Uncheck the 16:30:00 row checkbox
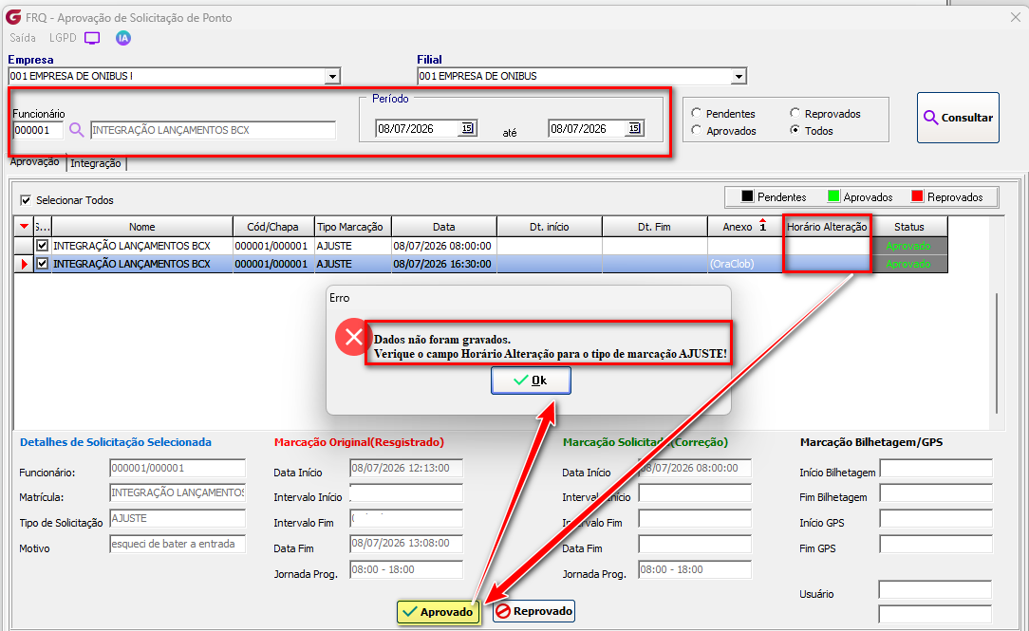The image size is (1029, 631). [x=43, y=264]
